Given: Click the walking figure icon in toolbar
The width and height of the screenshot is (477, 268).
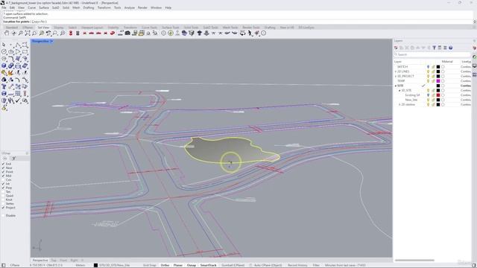Looking at the screenshot, I should 250,33.
